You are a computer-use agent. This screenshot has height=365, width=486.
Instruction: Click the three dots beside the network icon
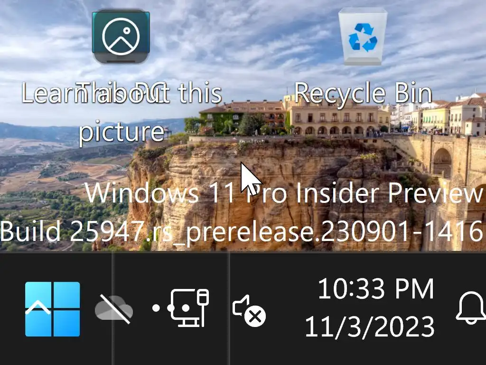(x=171, y=308)
